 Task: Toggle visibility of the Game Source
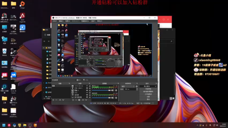87,95
